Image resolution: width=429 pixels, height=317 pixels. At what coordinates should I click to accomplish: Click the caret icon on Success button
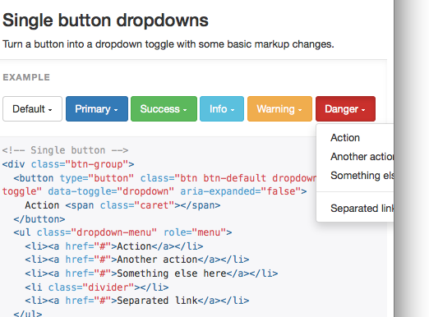pos(185,110)
